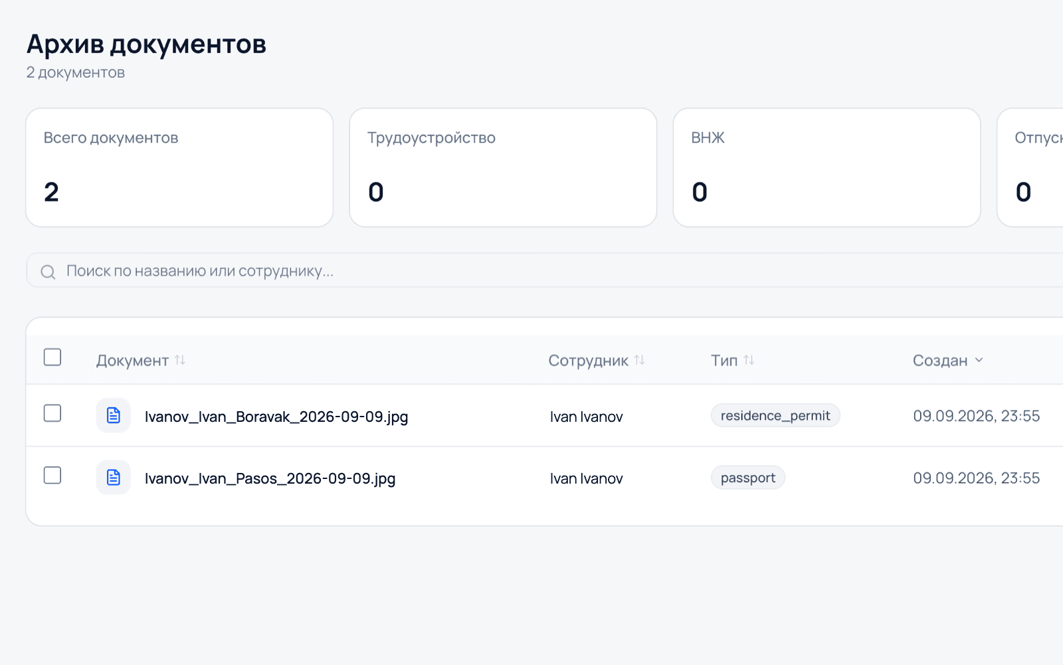The image size is (1063, 665).
Task: Click the Документ column header label
Action: pyautogui.click(x=132, y=361)
